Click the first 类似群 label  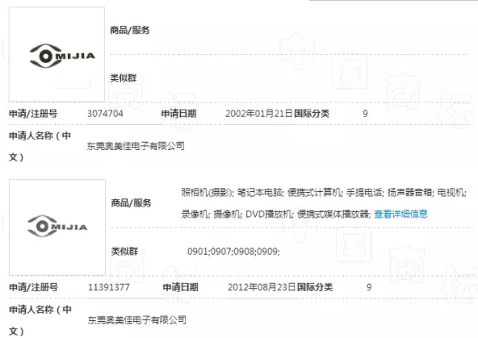click(x=124, y=78)
